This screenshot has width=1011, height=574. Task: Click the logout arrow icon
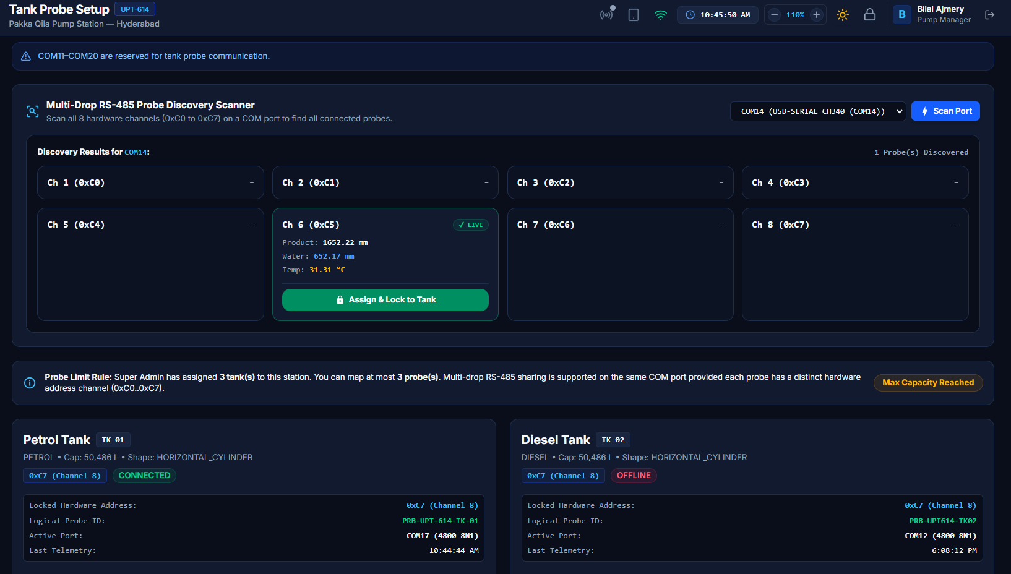pos(990,15)
